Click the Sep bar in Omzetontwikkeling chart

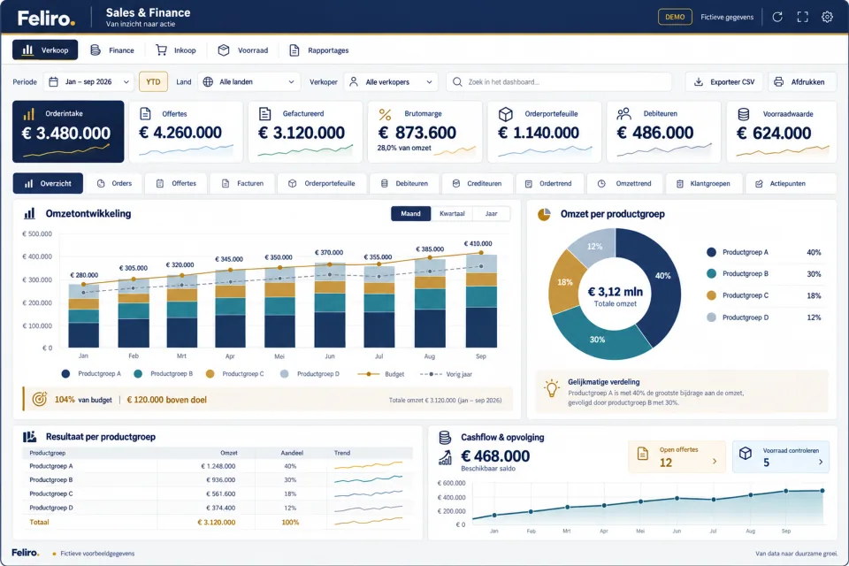pyautogui.click(x=481, y=302)
